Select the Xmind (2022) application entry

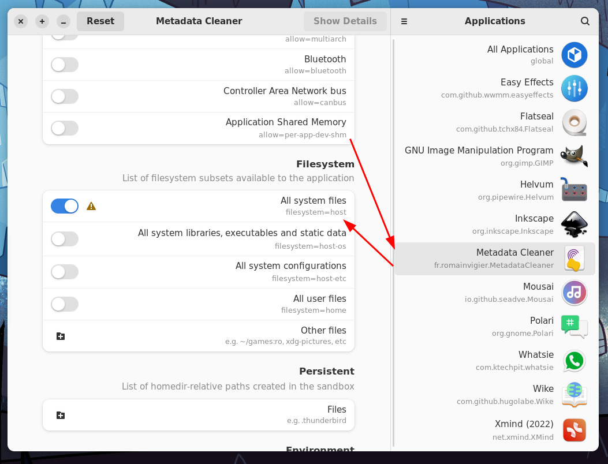tap(495, 430)
